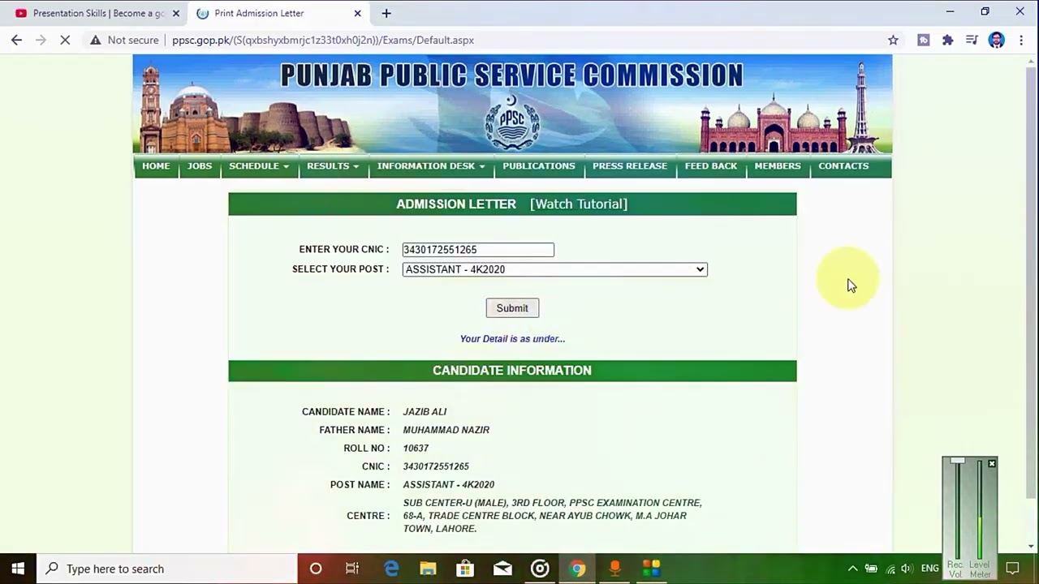Open the battery status tray icon
The width and height of the screenshot is (1039, 584).
pyautogui.click(x=871, y=569)
